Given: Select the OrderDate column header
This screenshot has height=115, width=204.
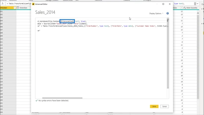Looking at the screenshot, I should [23, 8].
